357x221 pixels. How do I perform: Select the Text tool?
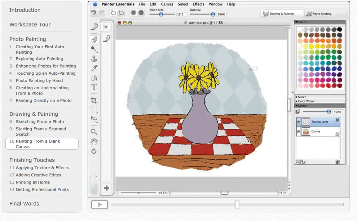click(94, 87)
